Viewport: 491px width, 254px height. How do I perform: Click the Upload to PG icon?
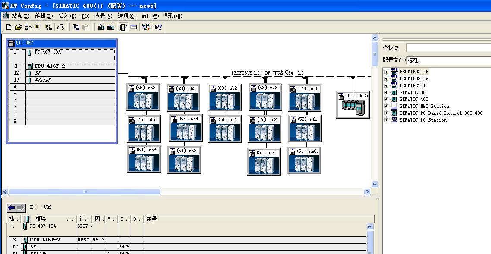pos(111,27)
